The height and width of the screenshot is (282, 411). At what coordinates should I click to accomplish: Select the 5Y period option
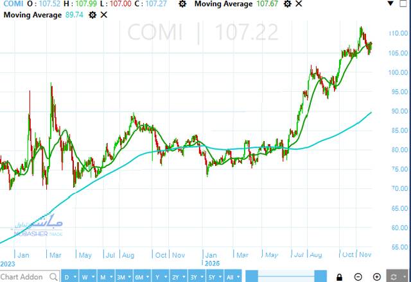[213, 277]
